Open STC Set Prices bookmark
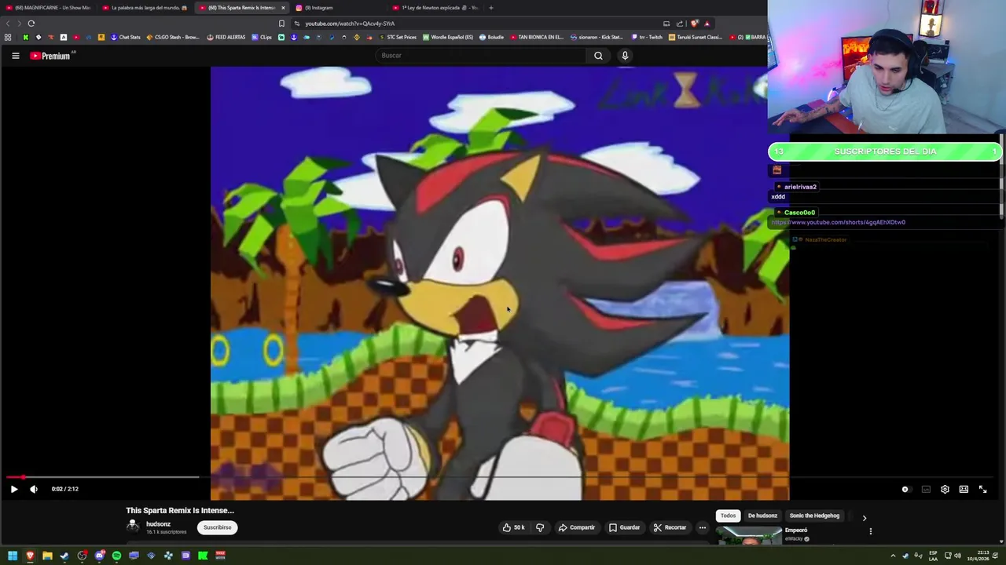Image resolution: width=1006 pixels, height=565 pixels. tap(398, 37)
